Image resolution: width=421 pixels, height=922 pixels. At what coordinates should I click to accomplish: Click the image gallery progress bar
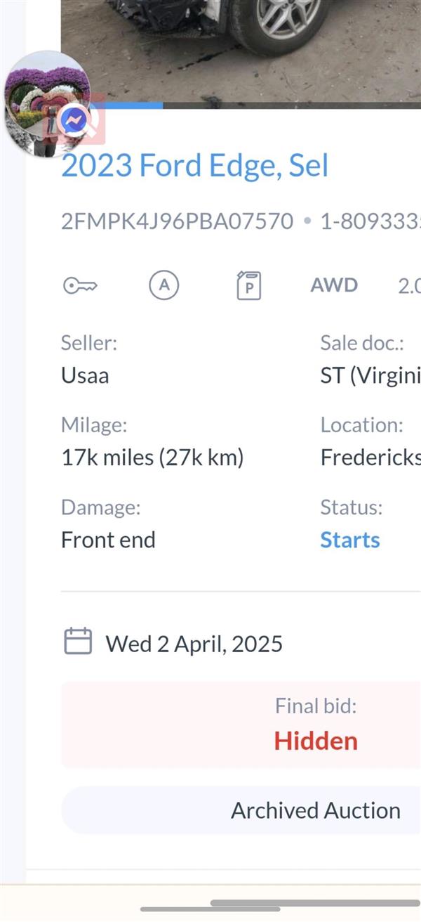coord(241,105)
